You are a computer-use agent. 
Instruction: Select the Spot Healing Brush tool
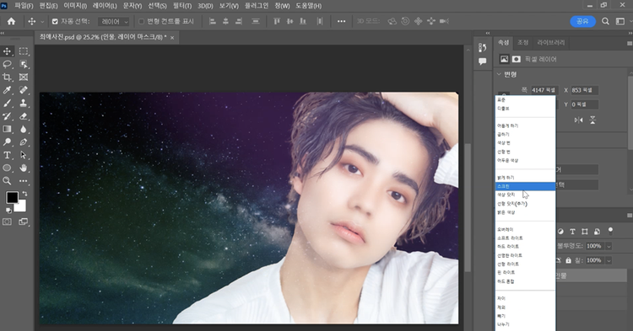pos(24,90)
